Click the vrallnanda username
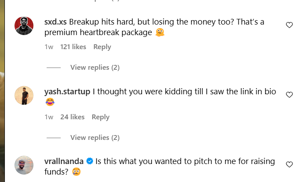296x182 pixels. 64,161
